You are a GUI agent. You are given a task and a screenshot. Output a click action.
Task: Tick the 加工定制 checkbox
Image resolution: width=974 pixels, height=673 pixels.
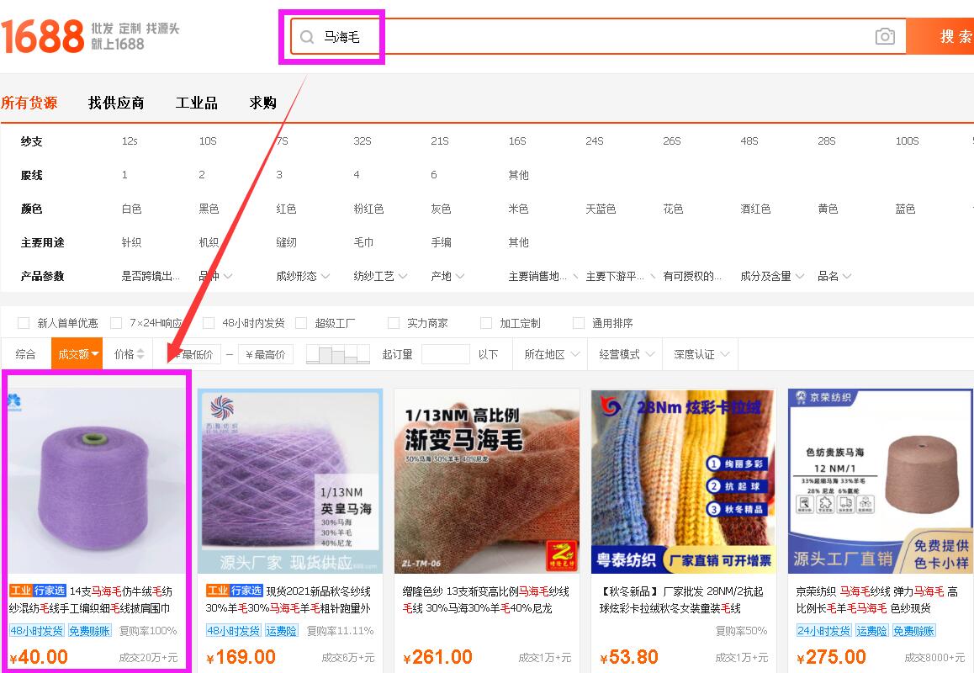(x=486, y=323)
